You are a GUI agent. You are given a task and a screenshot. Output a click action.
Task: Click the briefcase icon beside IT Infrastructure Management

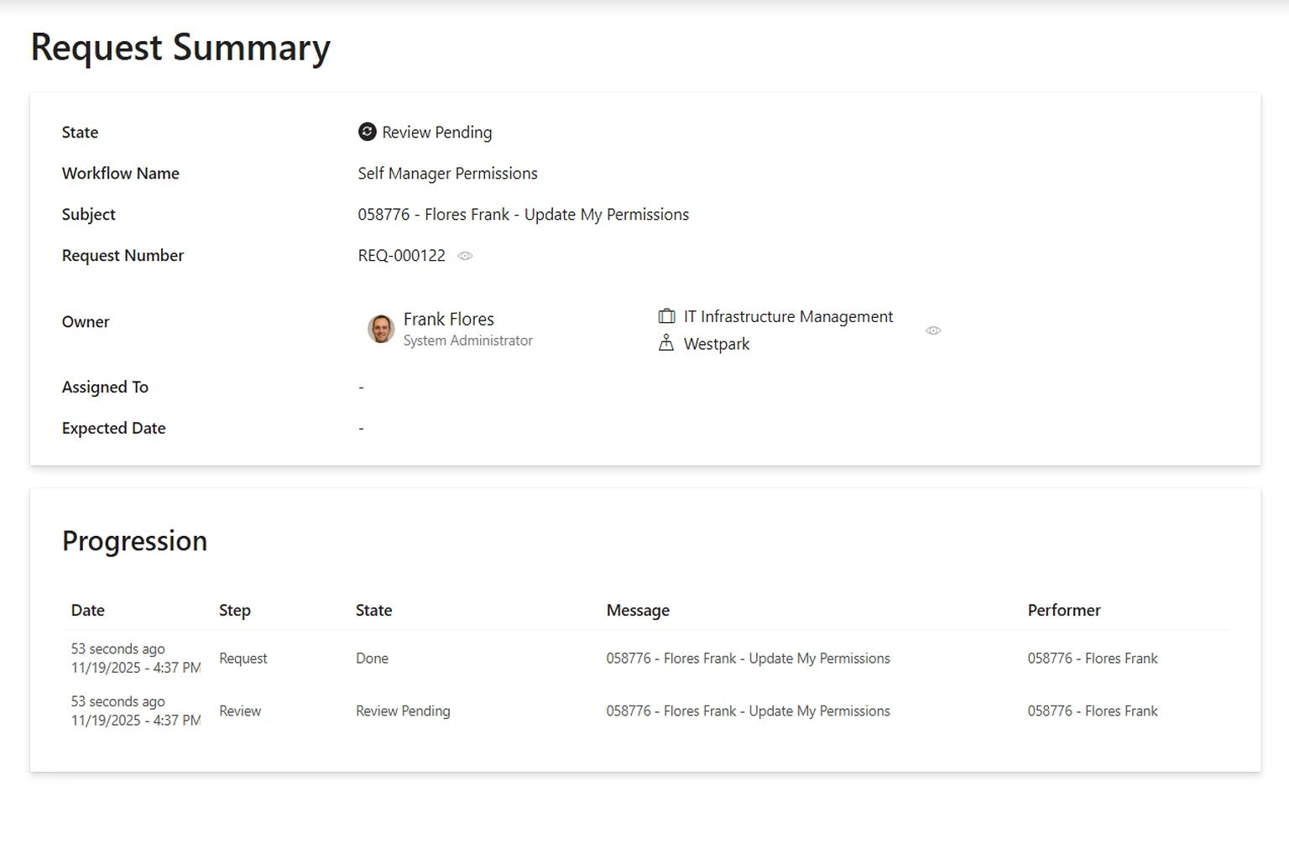(666, 316)
